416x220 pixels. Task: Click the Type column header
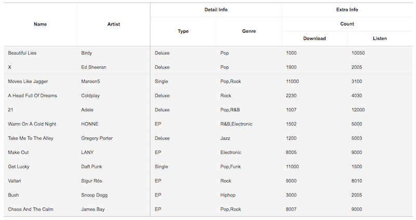pos(183,31)
